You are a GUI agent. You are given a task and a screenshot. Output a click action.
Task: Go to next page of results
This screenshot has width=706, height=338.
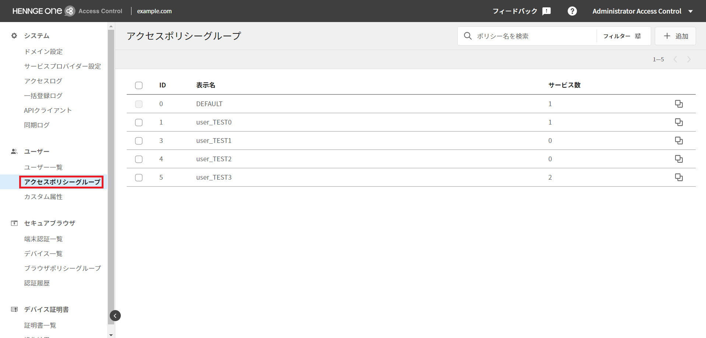pyautogui.click(x=689, y=60)
